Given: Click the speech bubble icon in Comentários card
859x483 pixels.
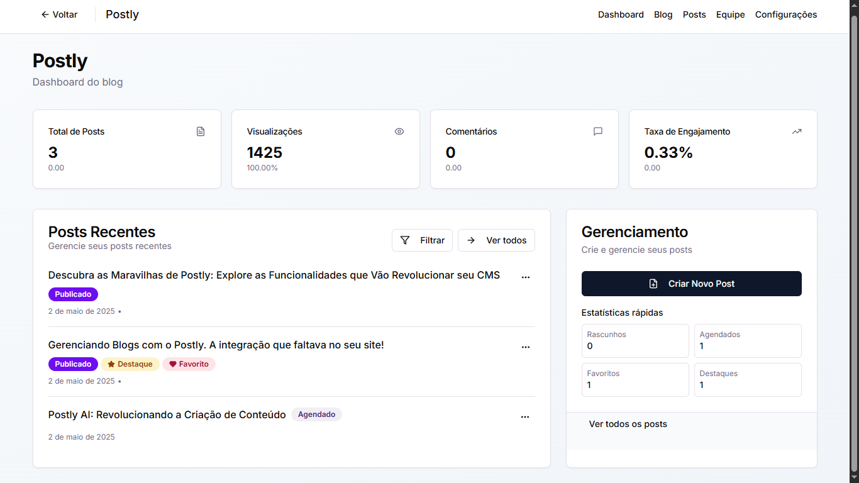Looking at the screenshot, I should (x=598, y=131).
